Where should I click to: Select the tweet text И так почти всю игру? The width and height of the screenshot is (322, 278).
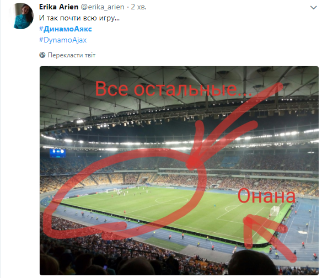coord(79,18)
